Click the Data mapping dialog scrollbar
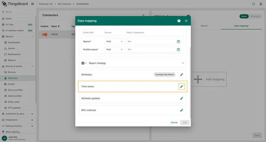Screen dimensions: 266x142 click(190, 83)
